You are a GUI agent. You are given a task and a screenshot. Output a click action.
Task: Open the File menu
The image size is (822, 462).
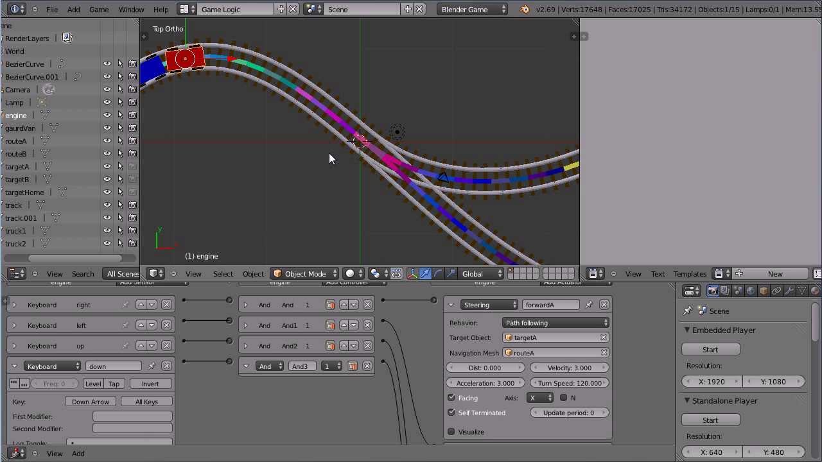point(52,10)
